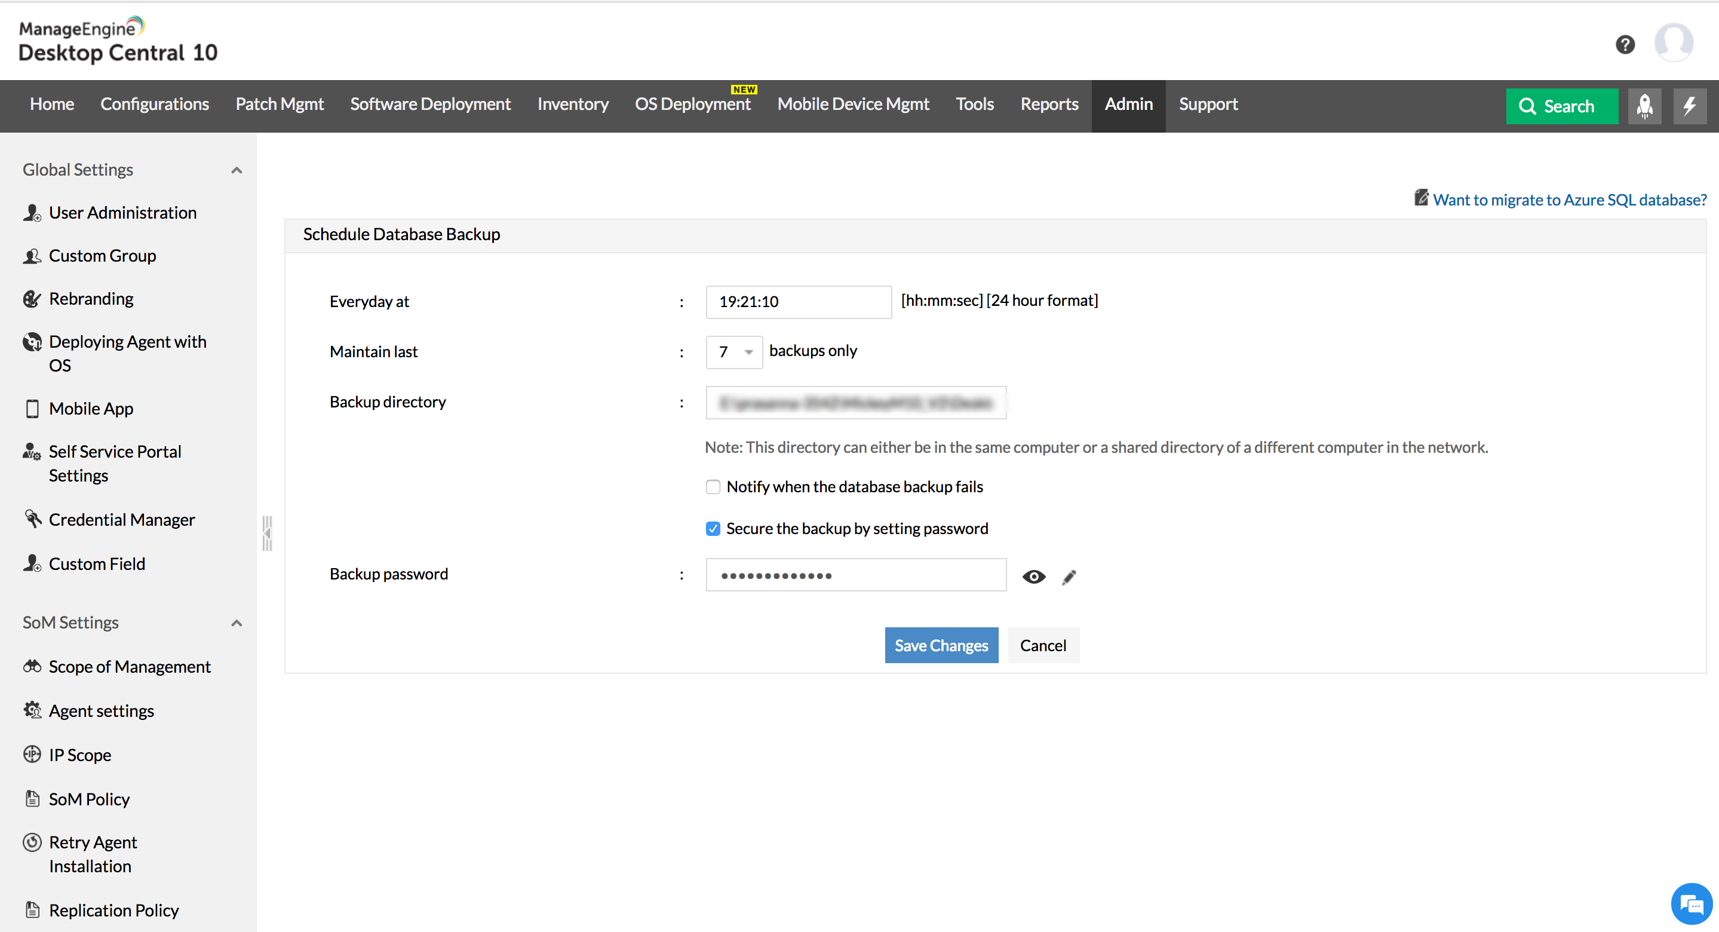Click the help question mark icon
The height and width of the screenshot is (932, 1719).
[x=1625, y=44]
